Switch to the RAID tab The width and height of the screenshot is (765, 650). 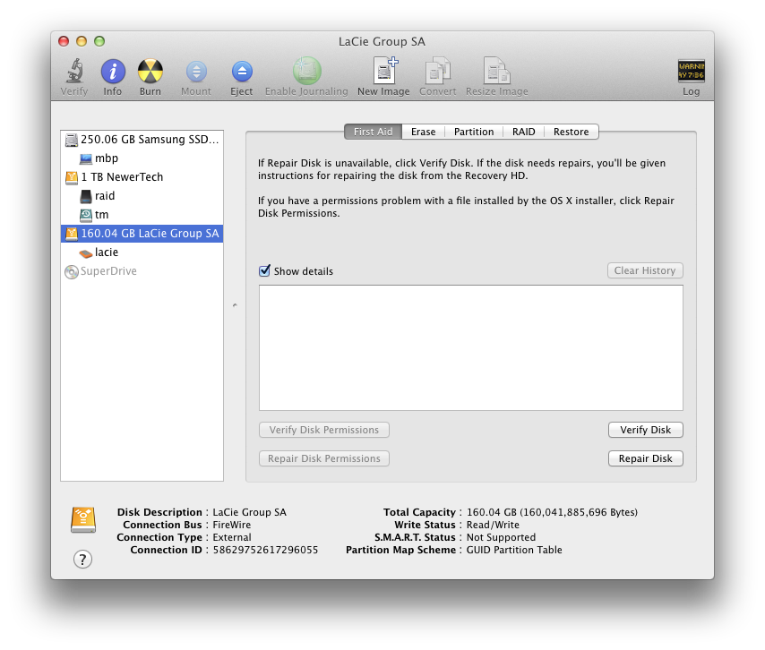click(523, 132)
